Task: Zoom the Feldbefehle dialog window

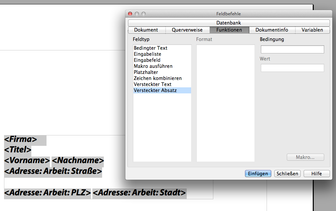Action: [144, 14]
